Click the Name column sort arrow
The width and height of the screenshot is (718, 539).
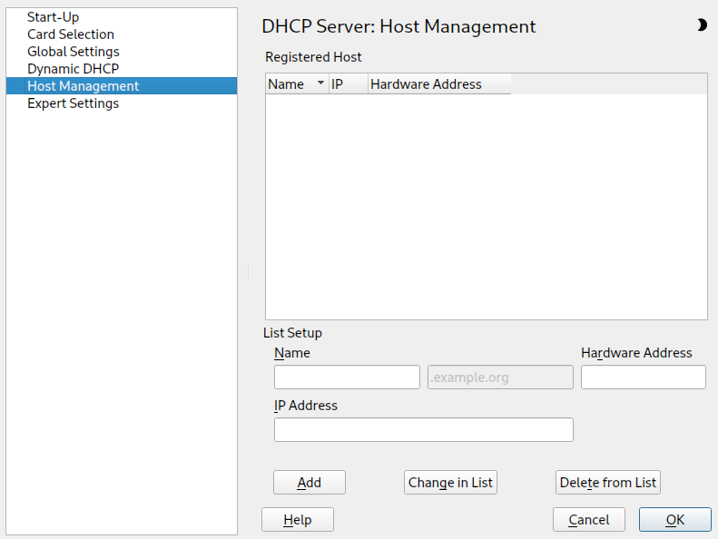[x=320, y=84]
